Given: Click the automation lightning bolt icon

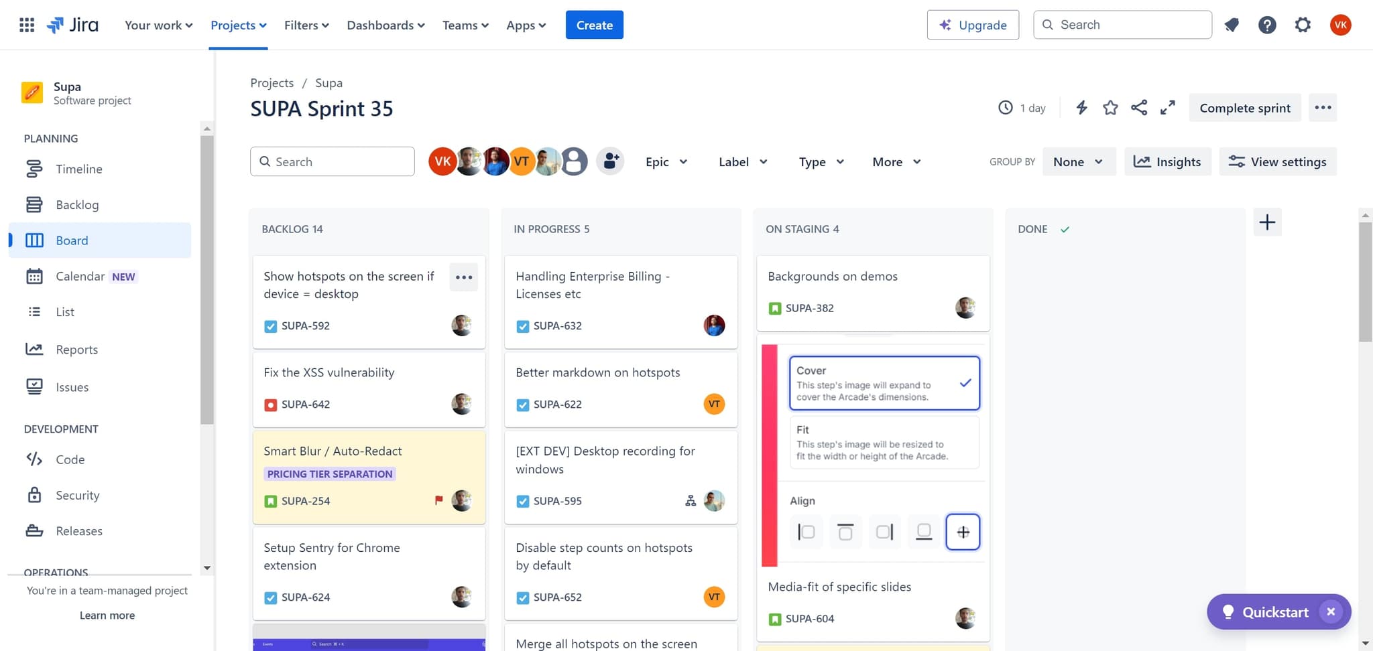Looking at the screenshot, I should coord(1081,108).
